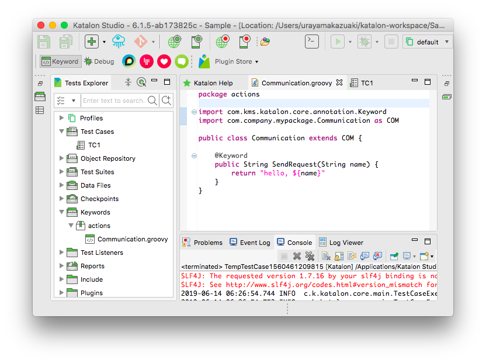The width and height of the screenshot is (486, 363).
Task: Fold the import block in editor
Action: tap(194, 112)
